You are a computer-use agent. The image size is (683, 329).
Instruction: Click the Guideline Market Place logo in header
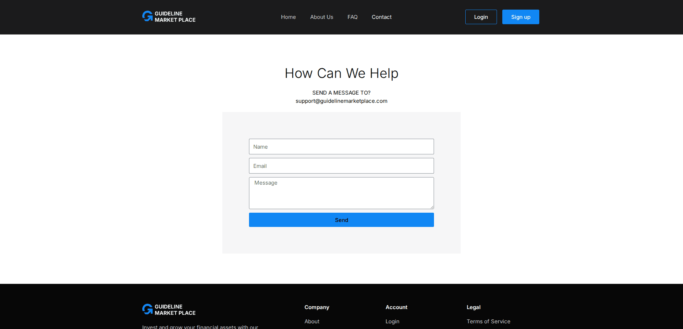[x=168, y=17]
